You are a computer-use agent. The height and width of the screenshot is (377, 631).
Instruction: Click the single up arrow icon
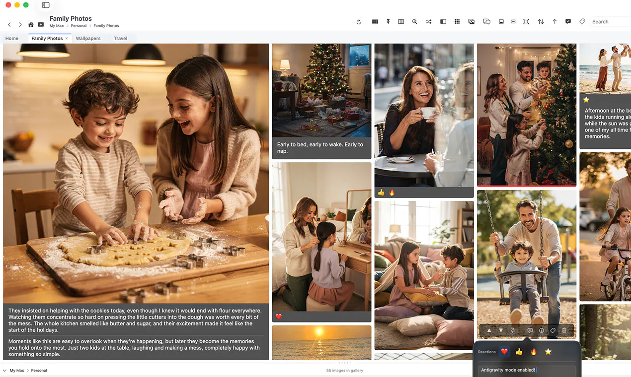[554, 22]
